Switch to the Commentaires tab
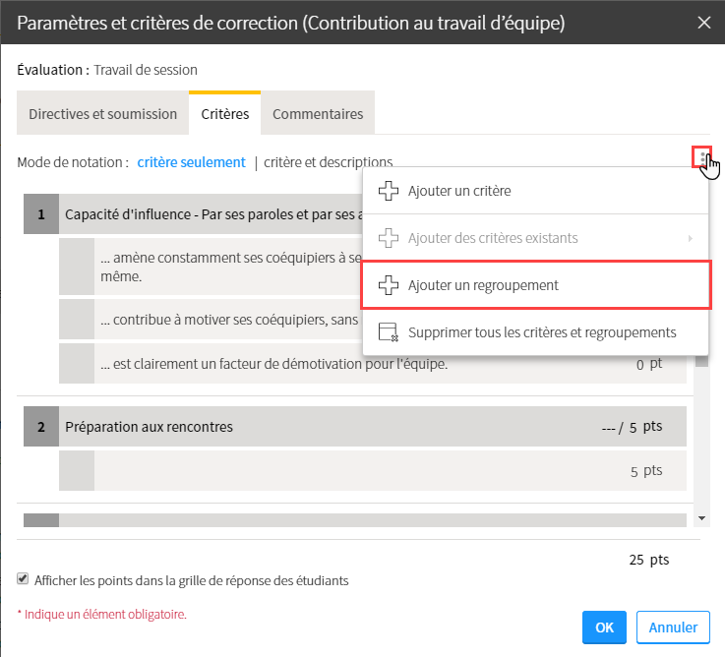Viewport: 725px width, 657px height. 318,114
